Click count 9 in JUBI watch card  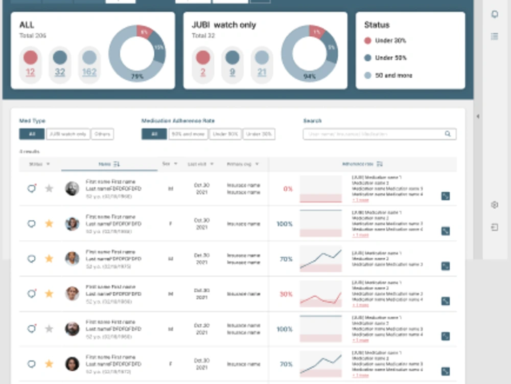(x=233, y=72)
